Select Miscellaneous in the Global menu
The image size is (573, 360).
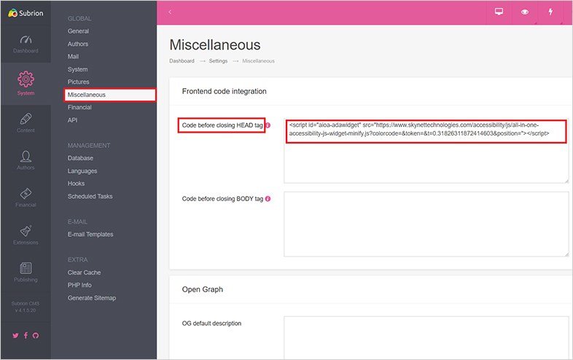86,95
